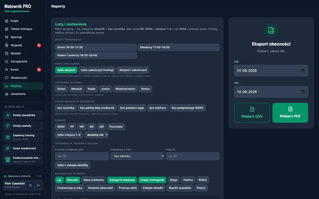Click the Dodaj zawodnika person-plus icon

pos(8,115)
